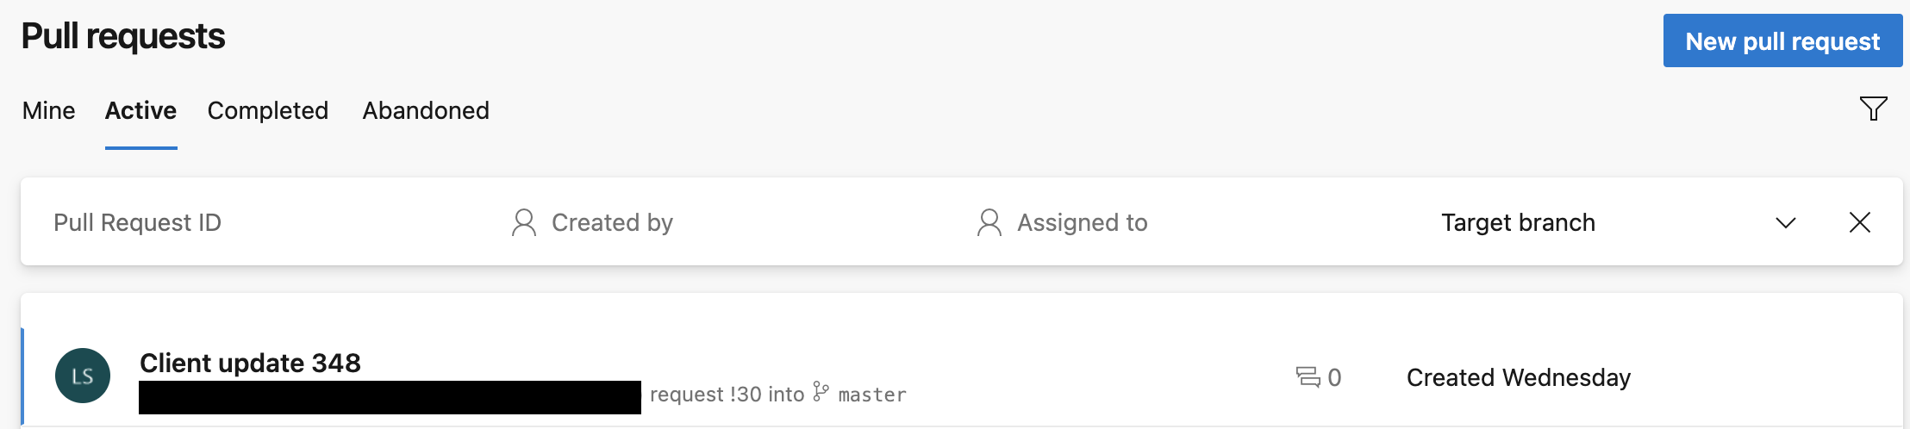This screenshot has width=1910, height=429.
Task: Clear filters with the X icon
Action: click(1859, 222)
